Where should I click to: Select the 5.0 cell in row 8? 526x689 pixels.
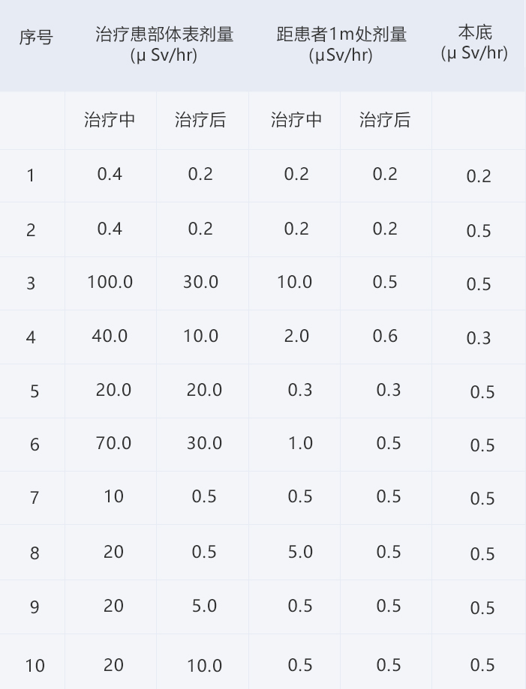(300, 552)
